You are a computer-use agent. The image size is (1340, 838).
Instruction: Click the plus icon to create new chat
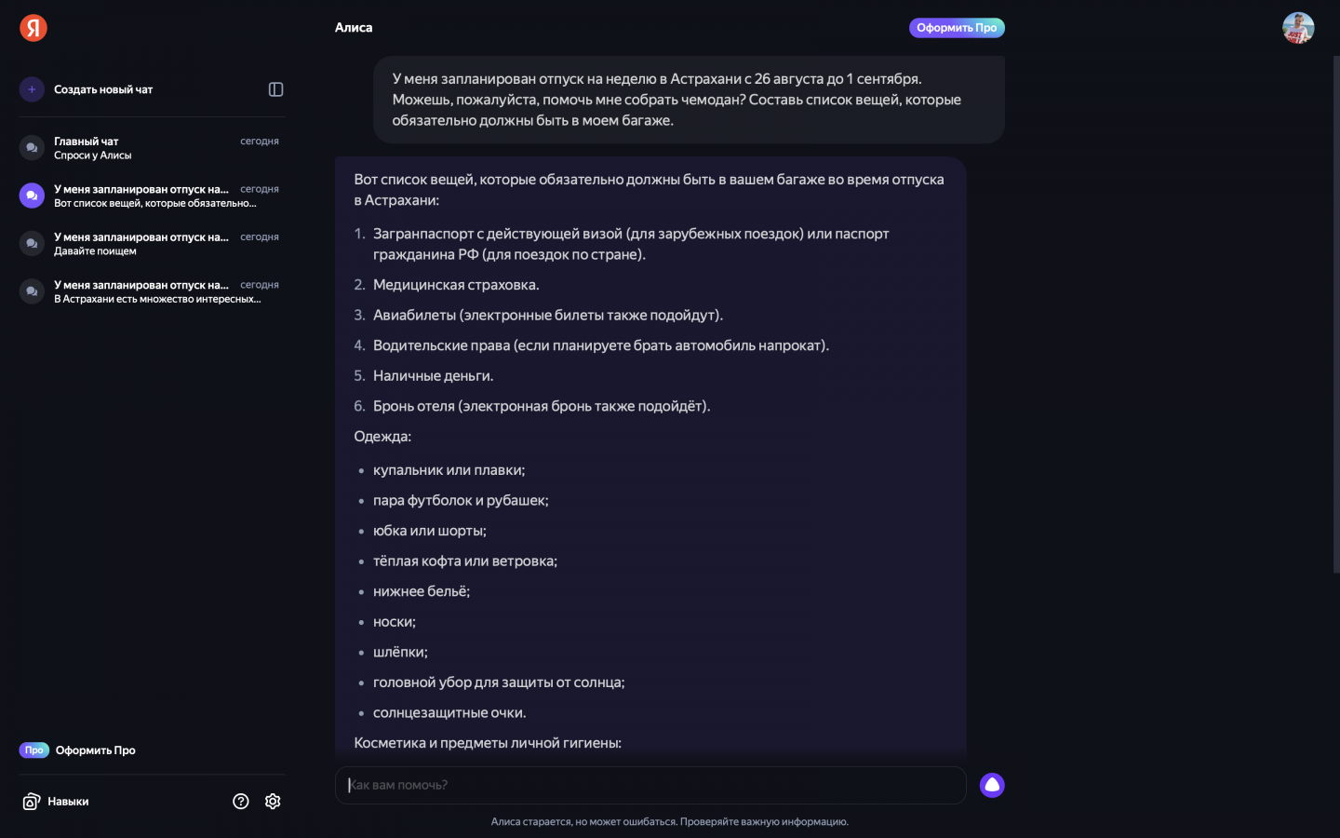(x=32, y=89)
